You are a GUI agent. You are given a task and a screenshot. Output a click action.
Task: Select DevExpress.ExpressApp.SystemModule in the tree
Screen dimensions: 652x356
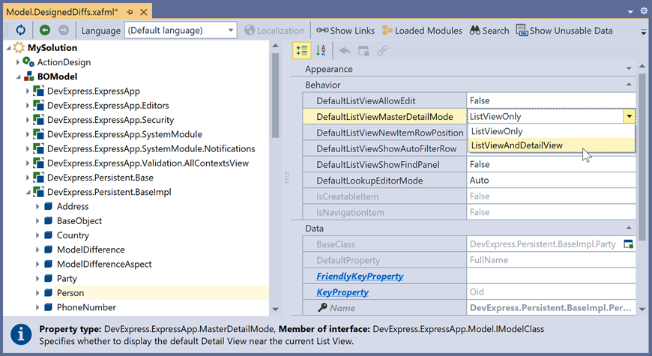[124, 134]
